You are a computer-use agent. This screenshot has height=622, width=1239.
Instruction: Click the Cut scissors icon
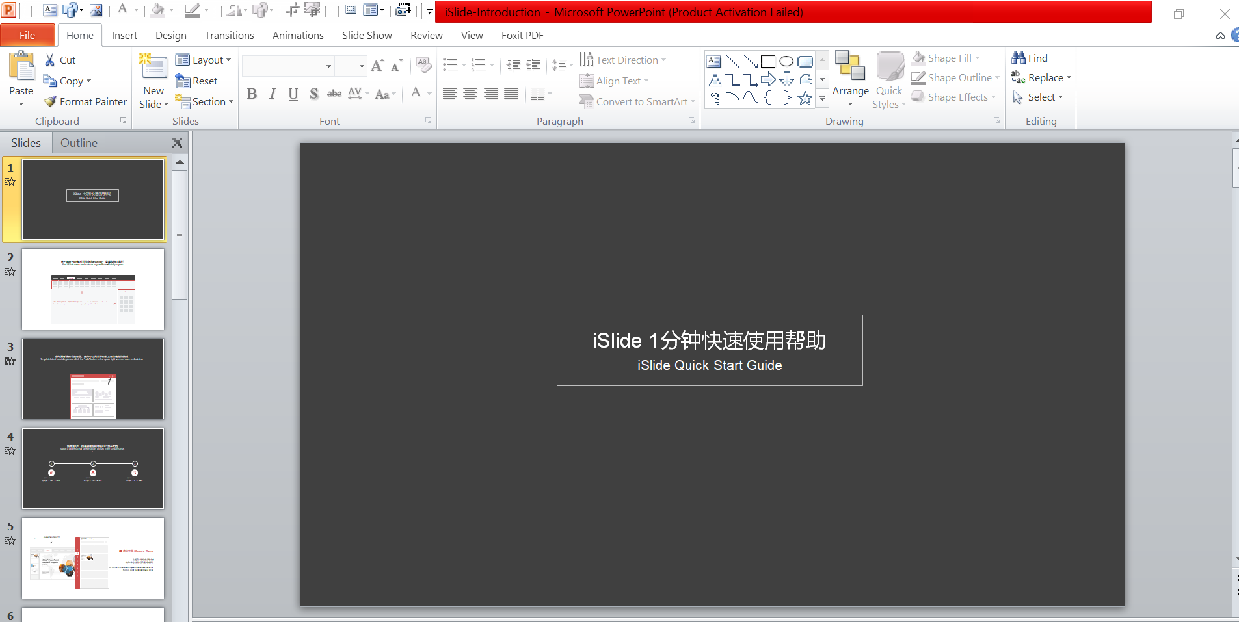point(50,60)
